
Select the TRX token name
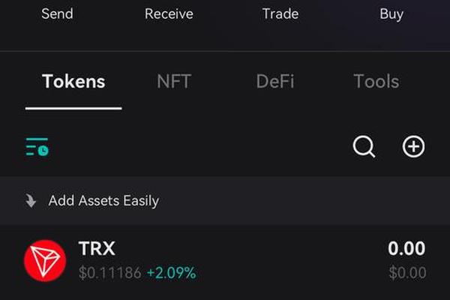click(97, 248)
